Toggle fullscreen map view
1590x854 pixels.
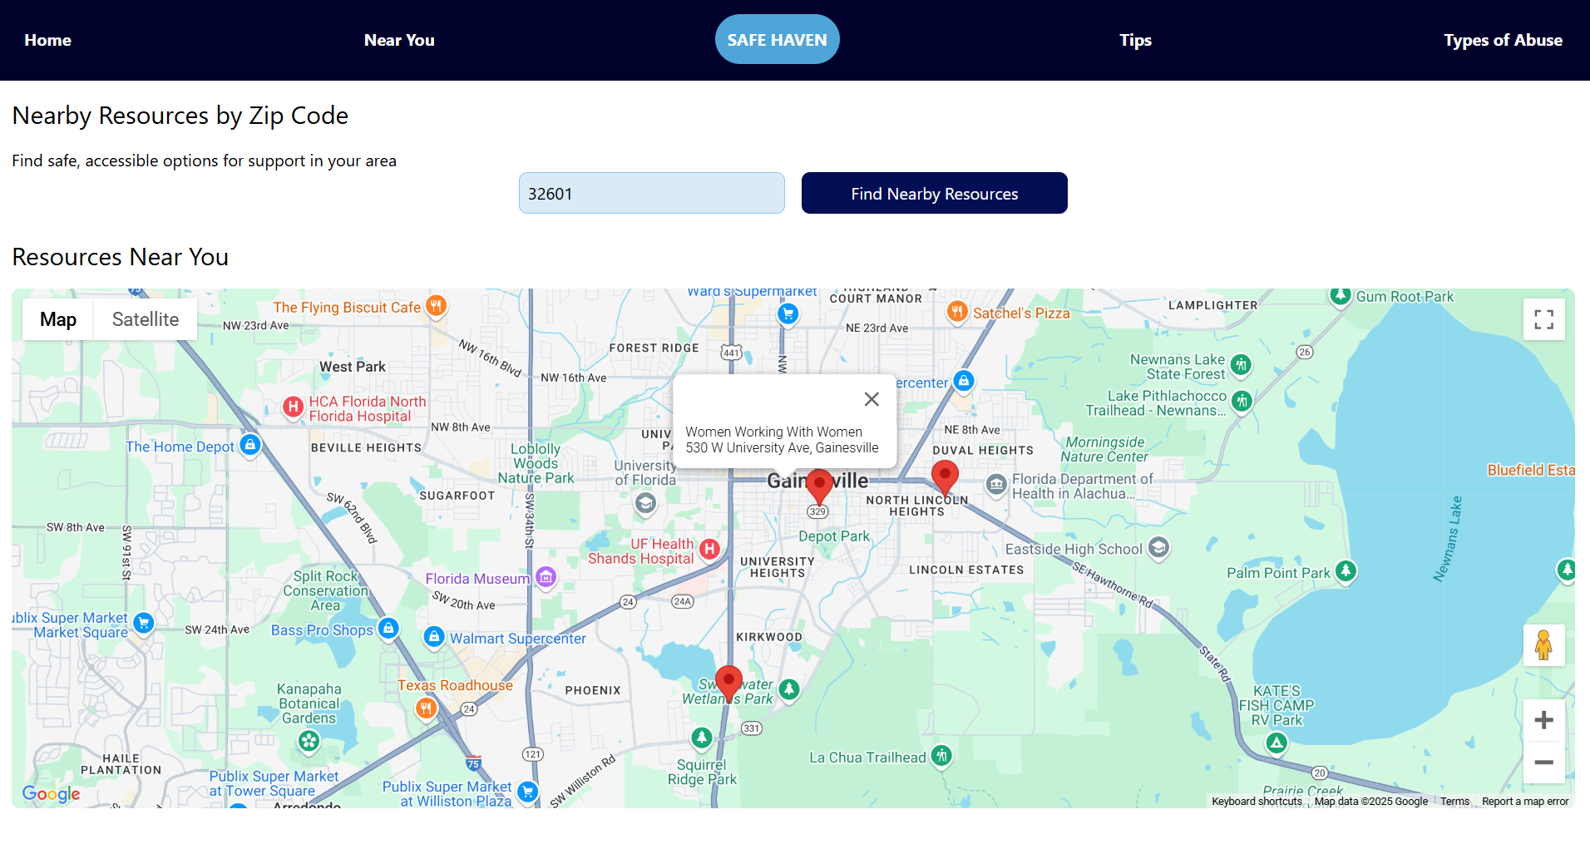coord(1543,319)
